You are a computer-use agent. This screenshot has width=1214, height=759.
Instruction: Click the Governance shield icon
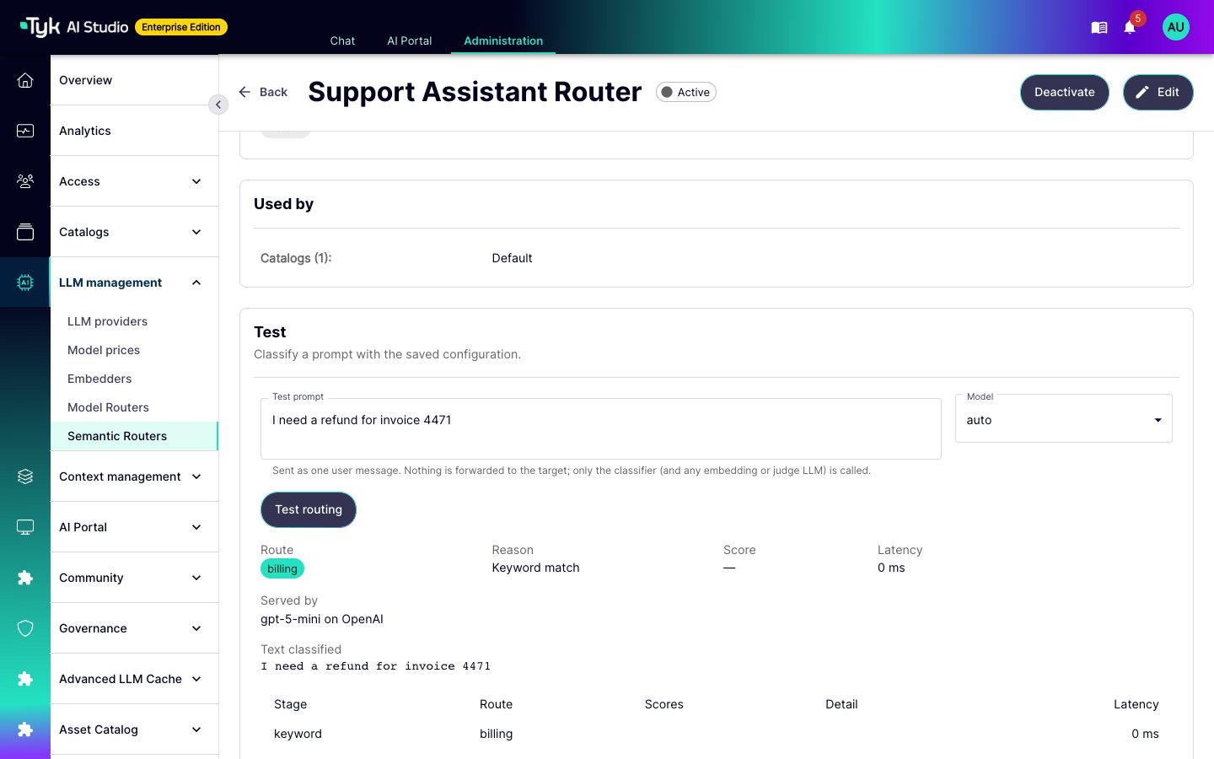(x=25, y=628)
